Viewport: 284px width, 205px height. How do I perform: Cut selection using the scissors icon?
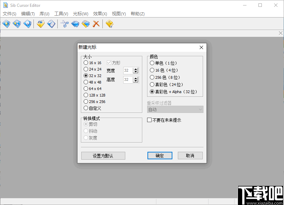[65, 24]
